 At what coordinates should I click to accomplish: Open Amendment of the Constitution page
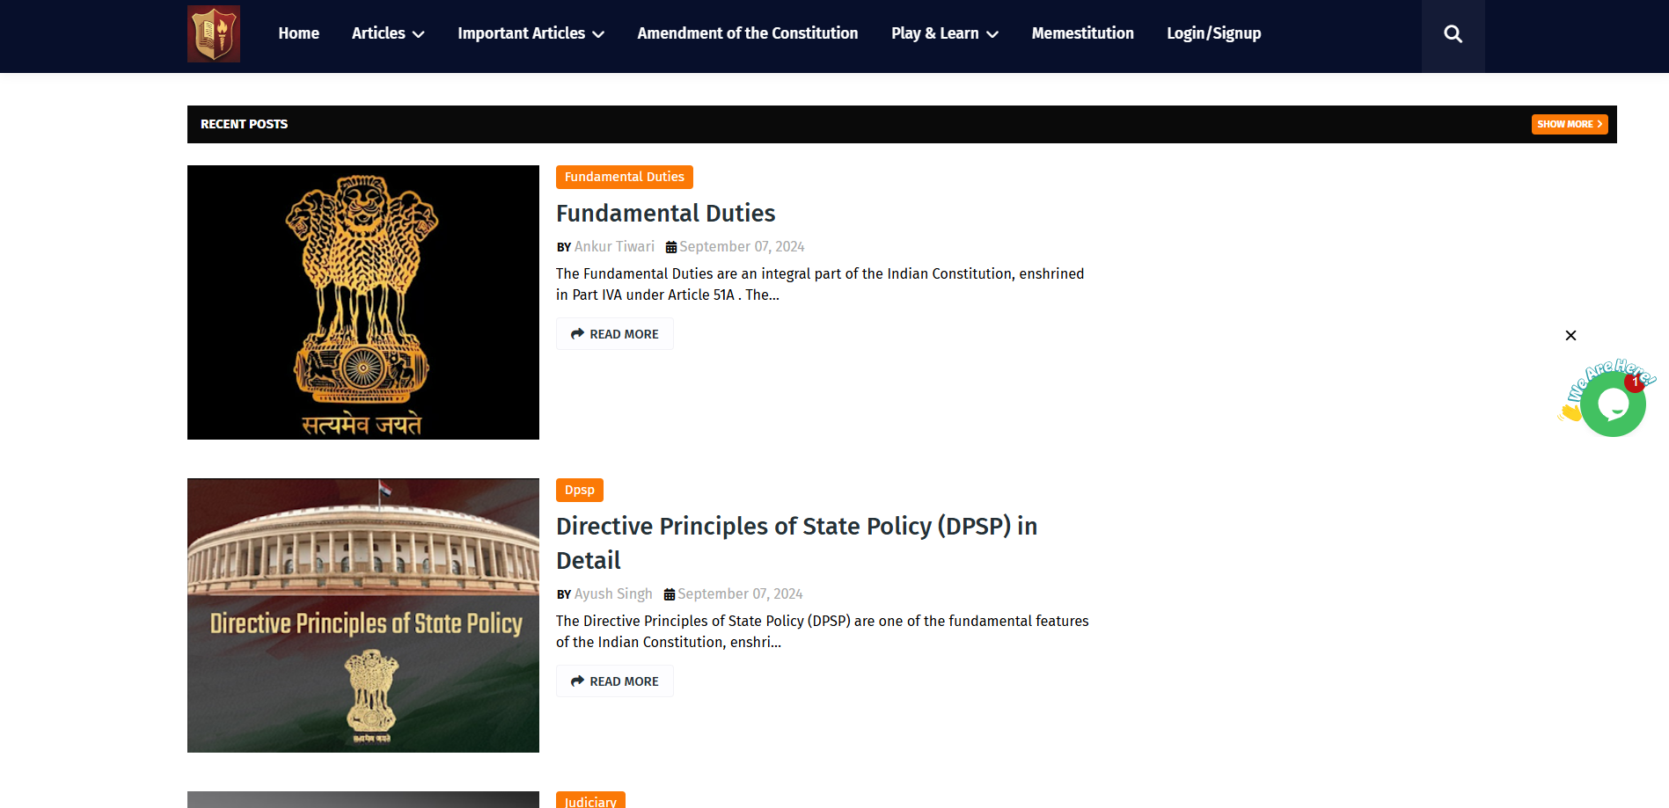click(x=747, y=33)
